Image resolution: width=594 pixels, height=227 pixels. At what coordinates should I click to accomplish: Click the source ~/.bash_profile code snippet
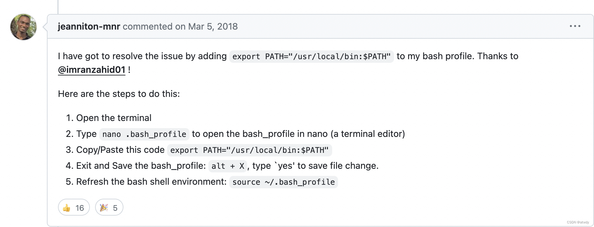click(x=283, y=182)
